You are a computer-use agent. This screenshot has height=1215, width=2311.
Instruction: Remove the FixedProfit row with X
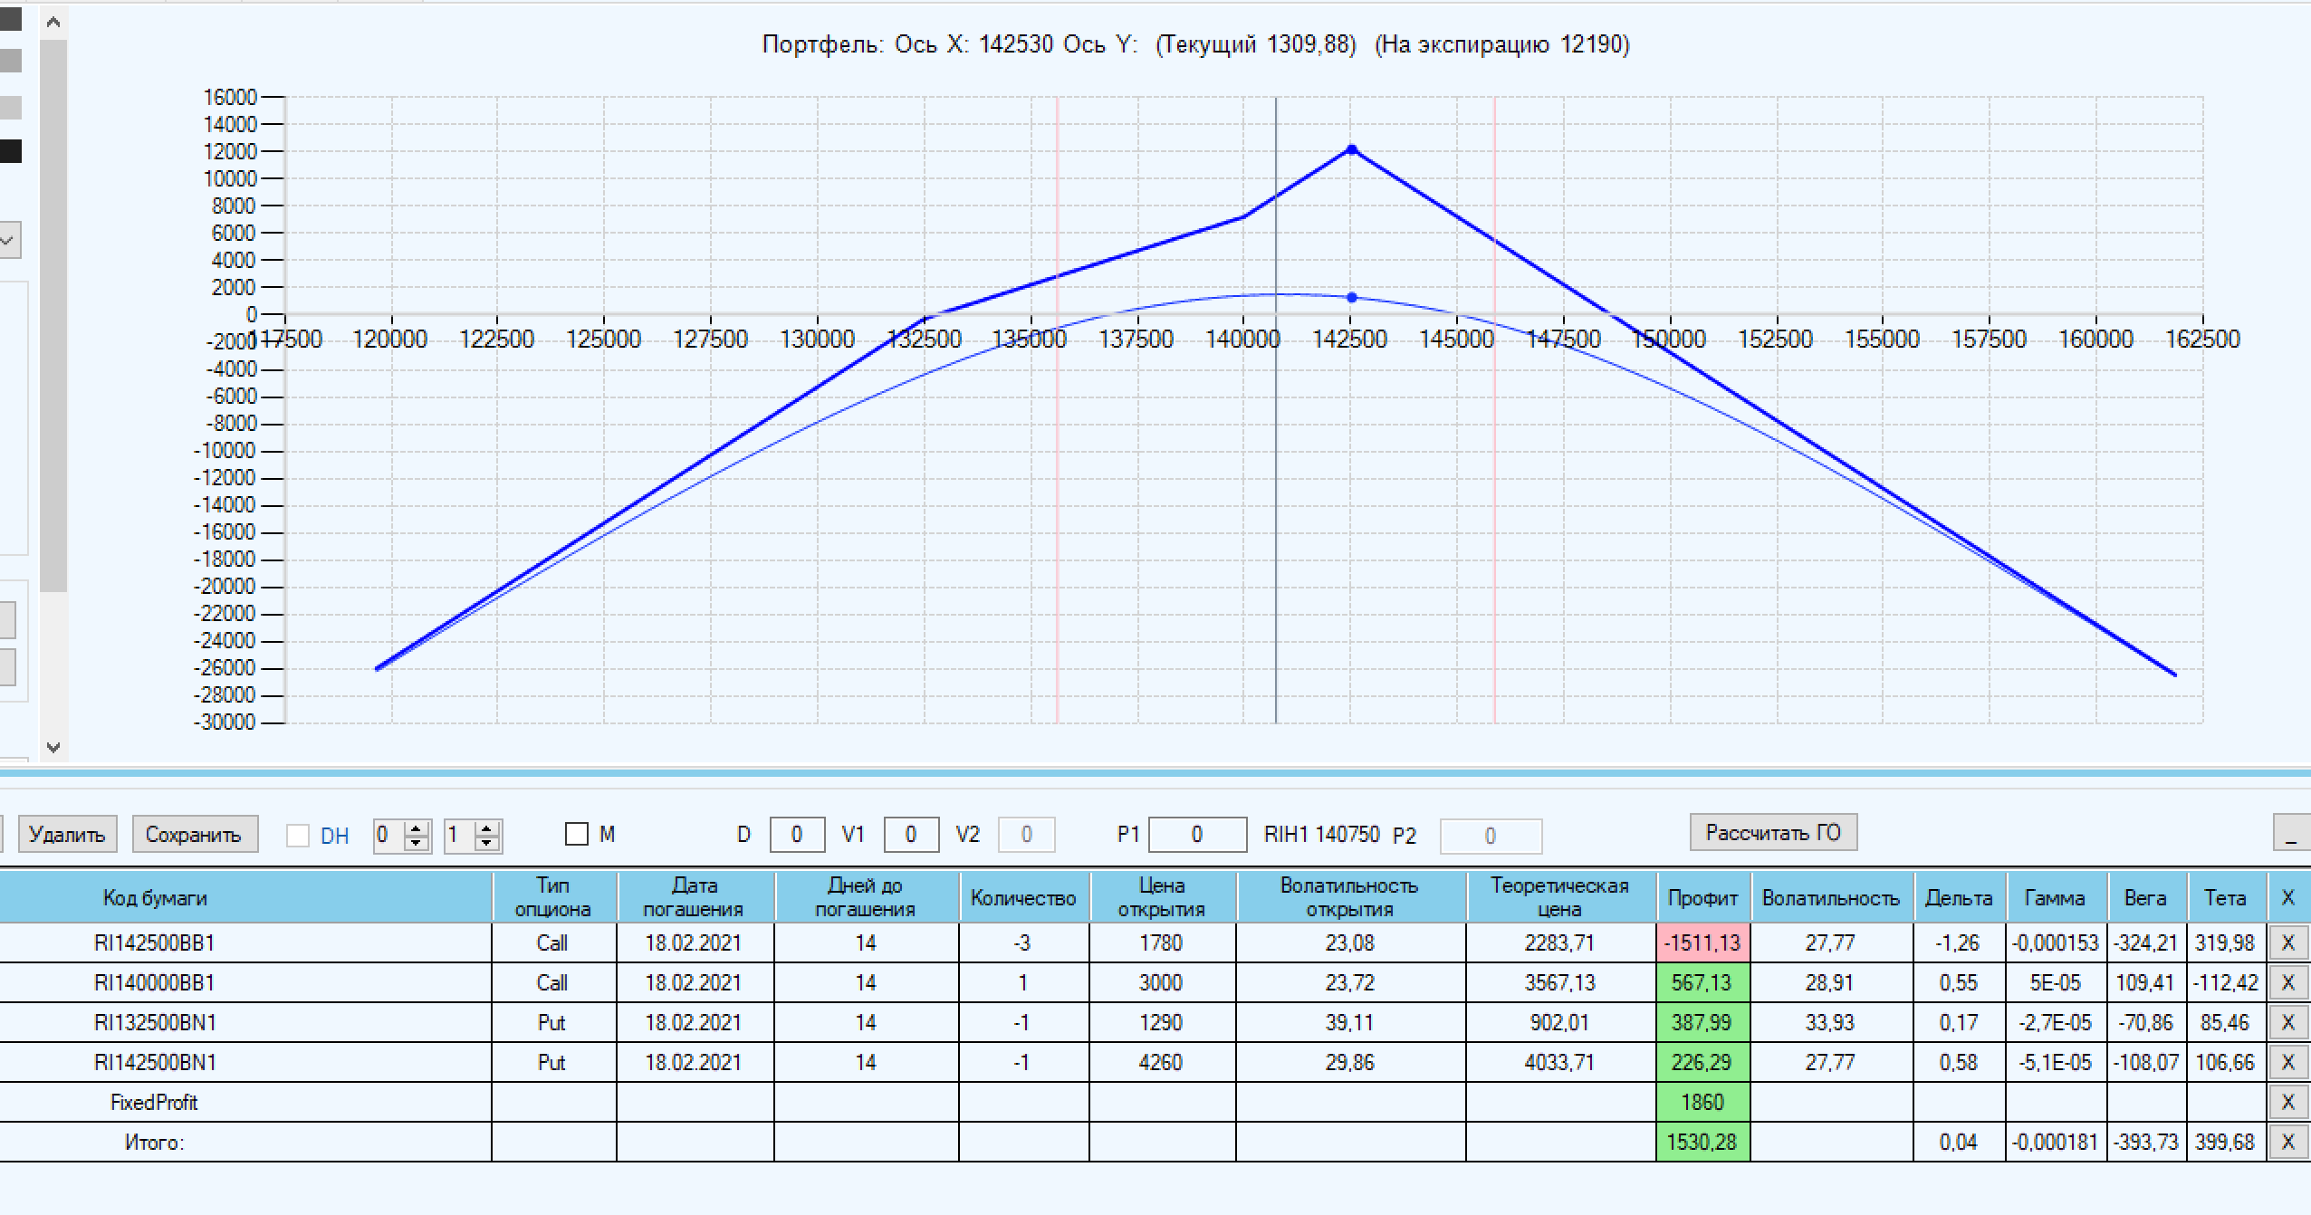(x=2287, y=1102)
